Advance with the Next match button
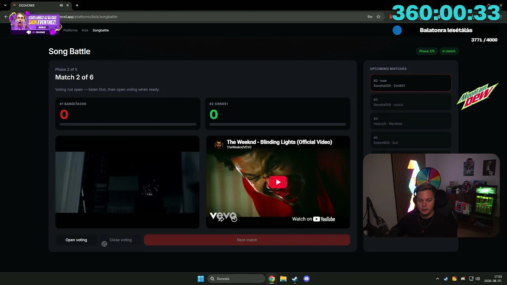 coord(247,240)
